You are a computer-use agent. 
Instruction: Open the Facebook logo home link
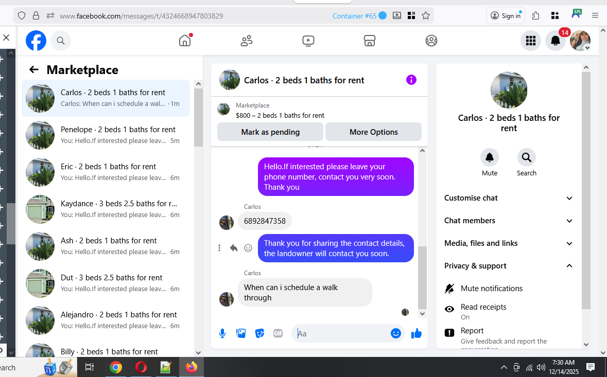pos(36,41)
